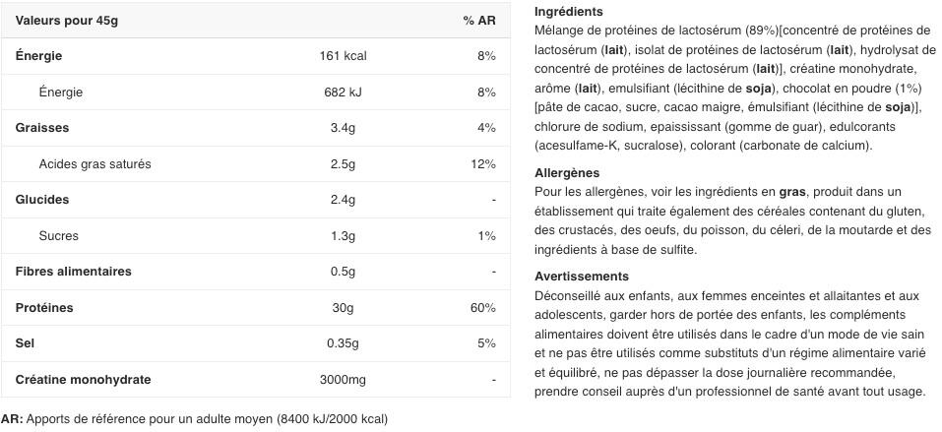Image resolution: width=942 pixels, height=432 pixels.
Task: Click the 'Créatine monohydrate' row label
Action: click(x=83, y=380)
